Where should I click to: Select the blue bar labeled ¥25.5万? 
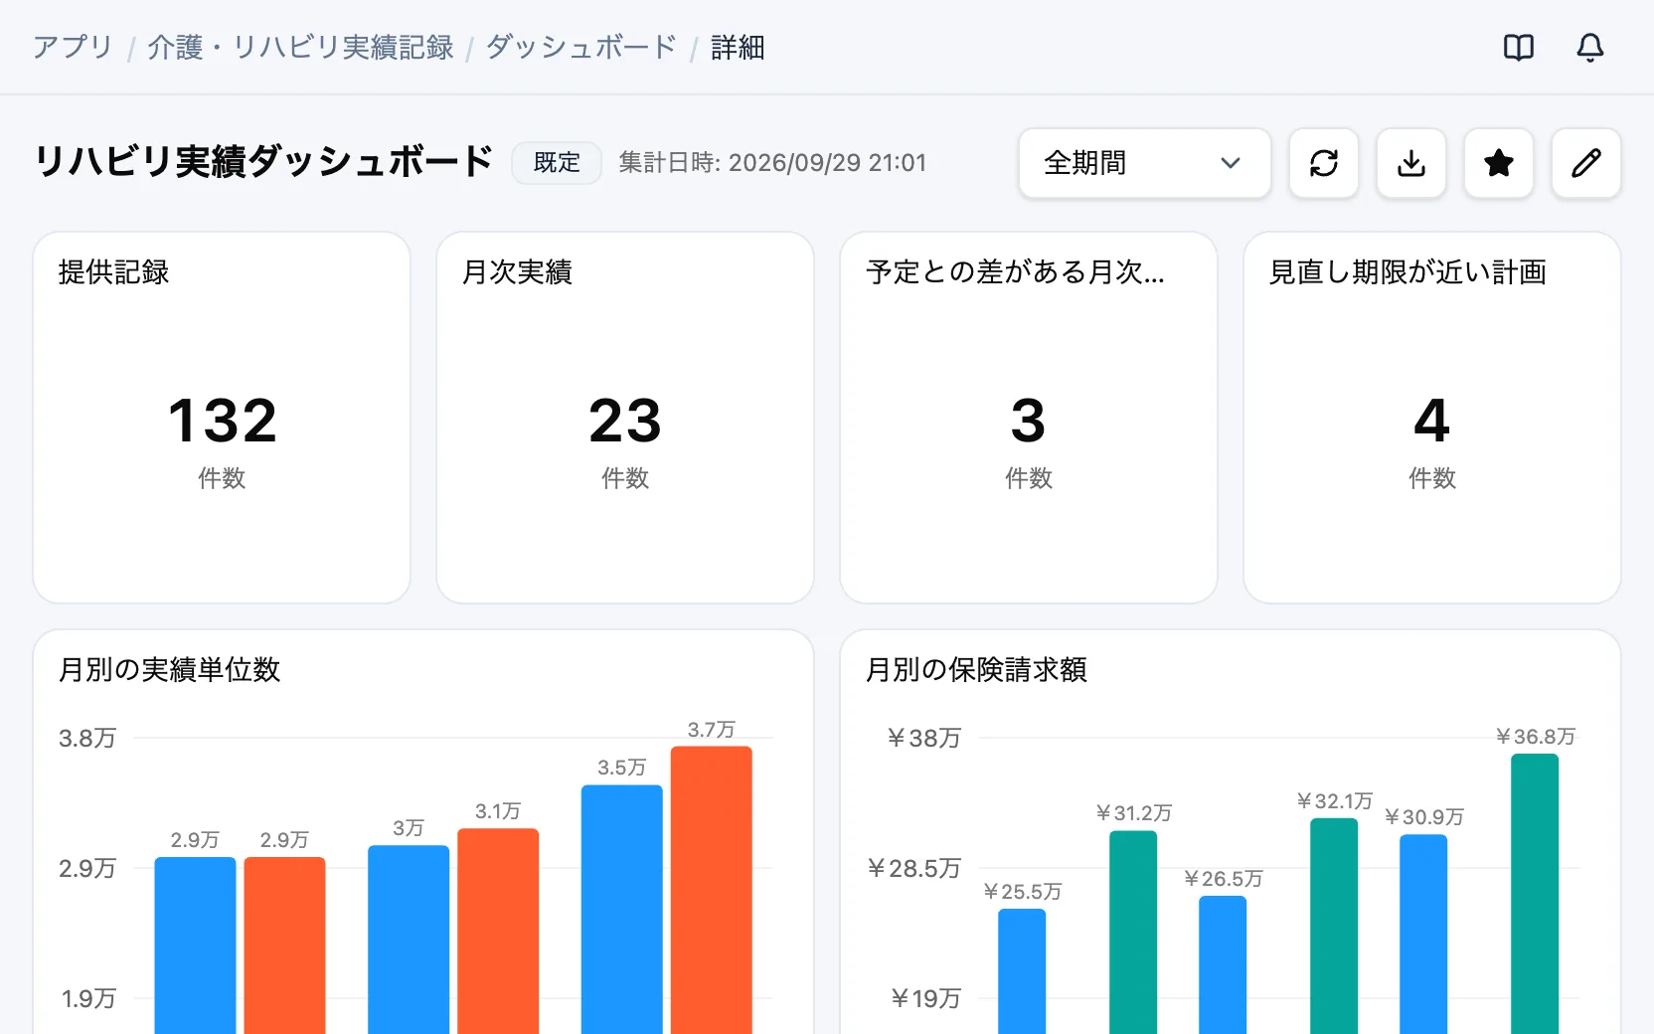click(x=1022, y=971)
